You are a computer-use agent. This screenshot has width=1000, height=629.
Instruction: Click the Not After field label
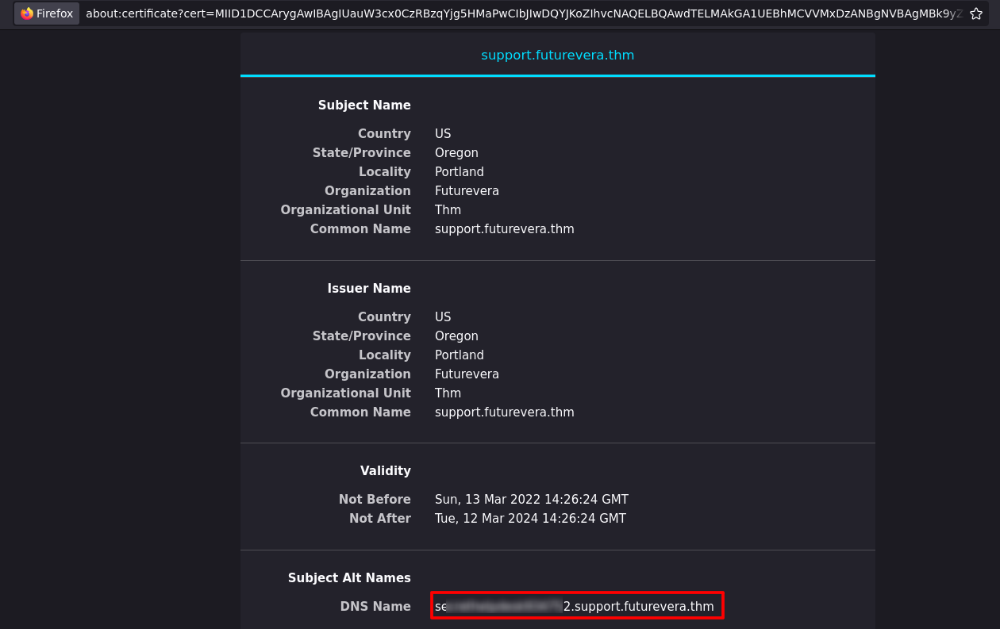click(x=379, y=519)
